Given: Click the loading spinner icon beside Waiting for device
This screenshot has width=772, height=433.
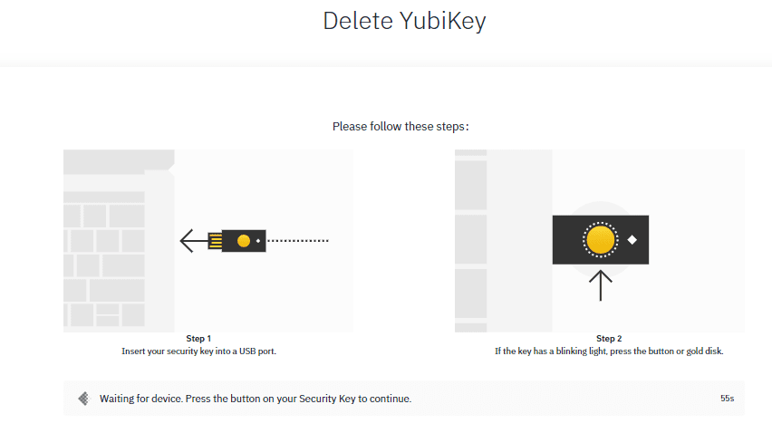Looking at the screenshot, I should click(84, 399).
